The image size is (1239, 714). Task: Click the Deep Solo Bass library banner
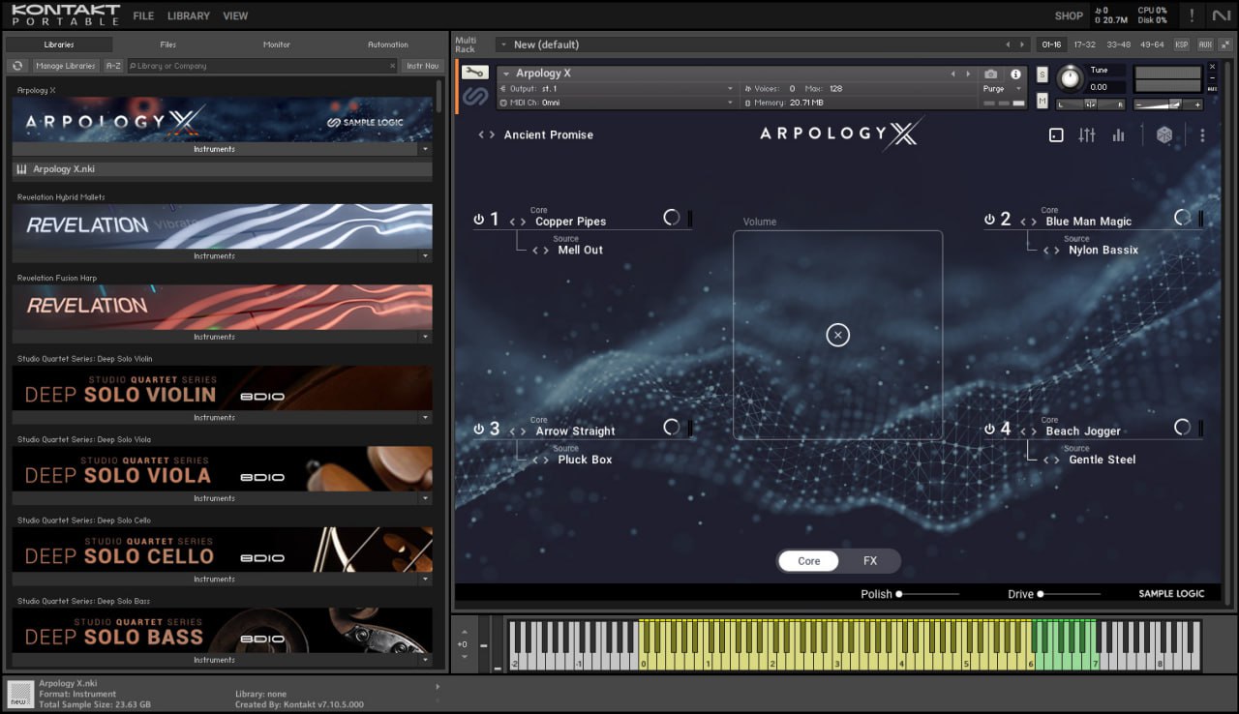tap(223, 631)
